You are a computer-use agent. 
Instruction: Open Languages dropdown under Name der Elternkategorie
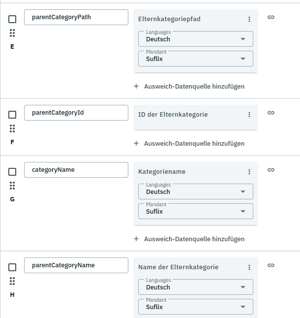coord(196,287)
